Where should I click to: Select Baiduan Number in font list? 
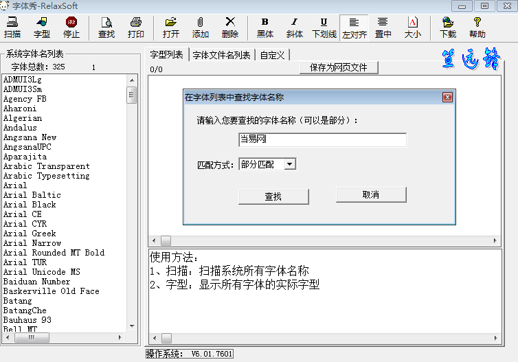coord(36,282)
